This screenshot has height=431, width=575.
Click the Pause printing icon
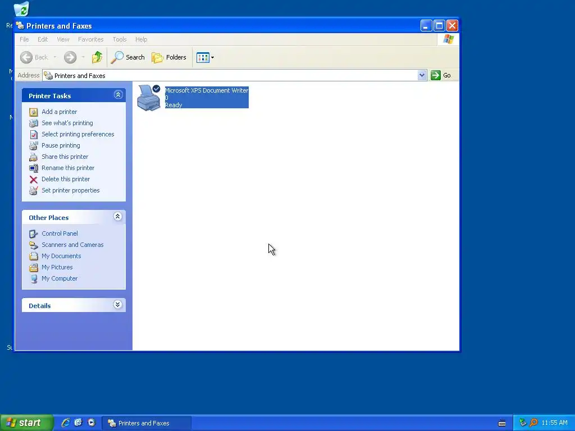33,145
